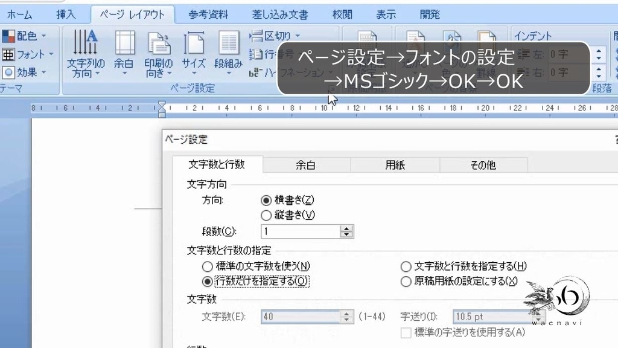Click the ページ設定 dialog title bar
Image resolution: width=618 pixels, height=348 pixels.
coord(390,140)
